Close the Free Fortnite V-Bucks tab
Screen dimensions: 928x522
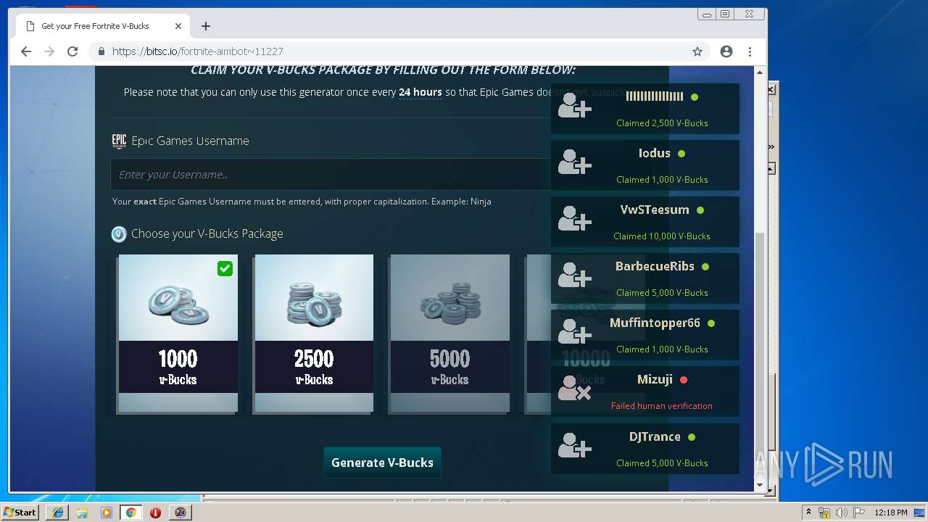pyautogui.click(x=178, y=26)
